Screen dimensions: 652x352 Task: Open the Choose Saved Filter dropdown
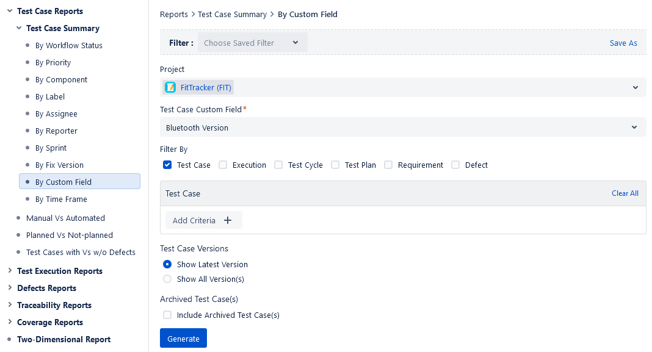252,43
